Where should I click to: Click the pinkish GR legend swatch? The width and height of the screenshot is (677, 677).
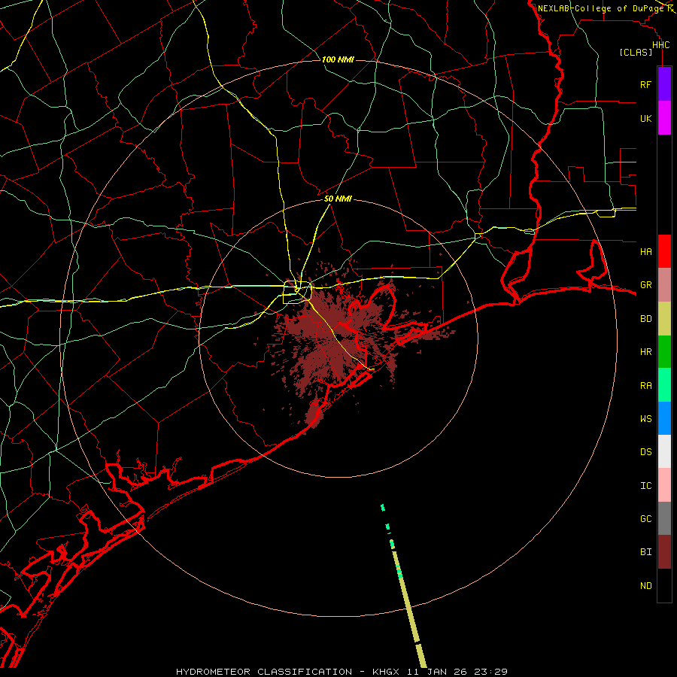[x=664, y=285]
